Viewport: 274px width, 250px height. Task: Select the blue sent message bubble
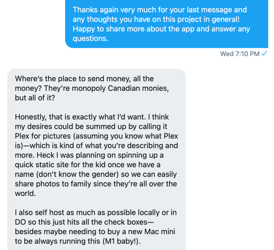click(x=166, y=24)
